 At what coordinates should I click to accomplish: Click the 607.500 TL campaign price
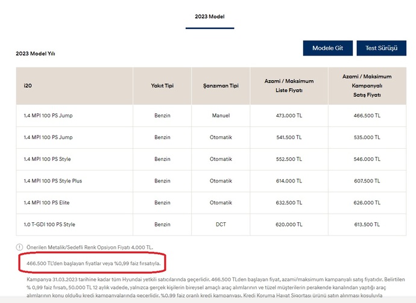[x=367, y=181]
